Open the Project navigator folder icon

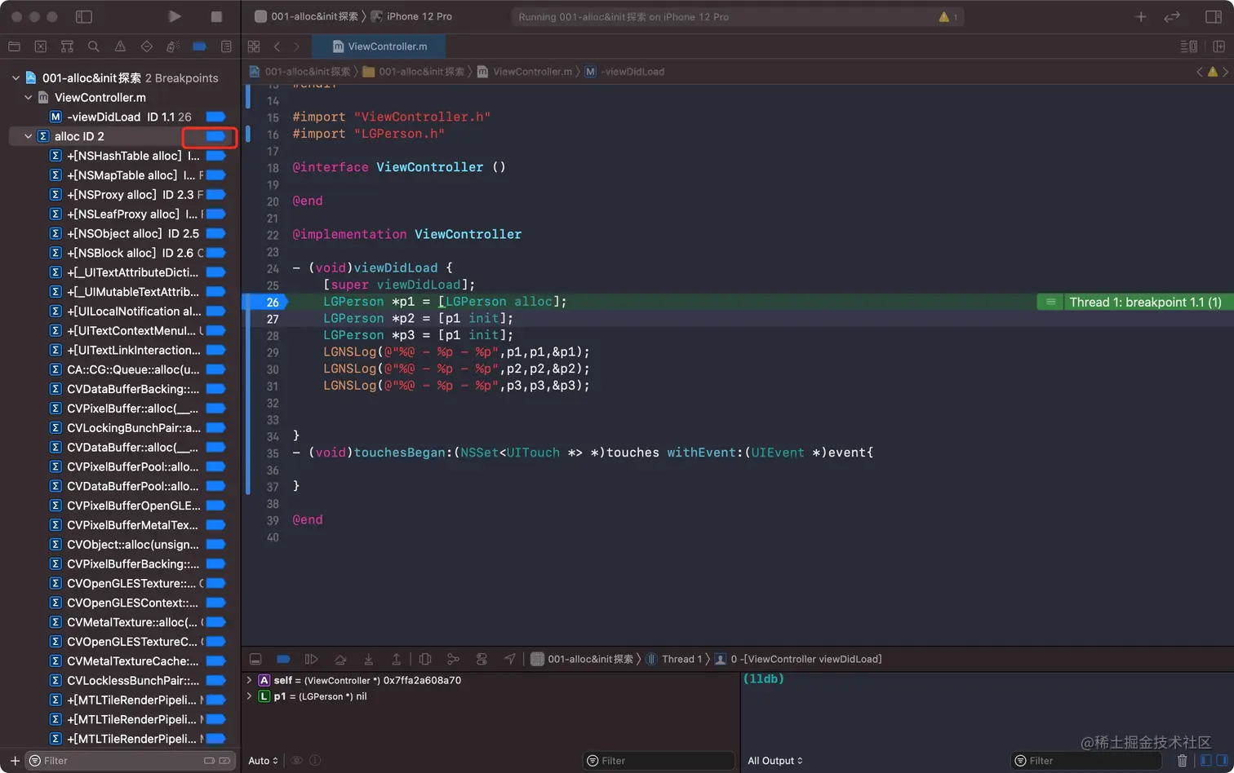coord(14,46)
